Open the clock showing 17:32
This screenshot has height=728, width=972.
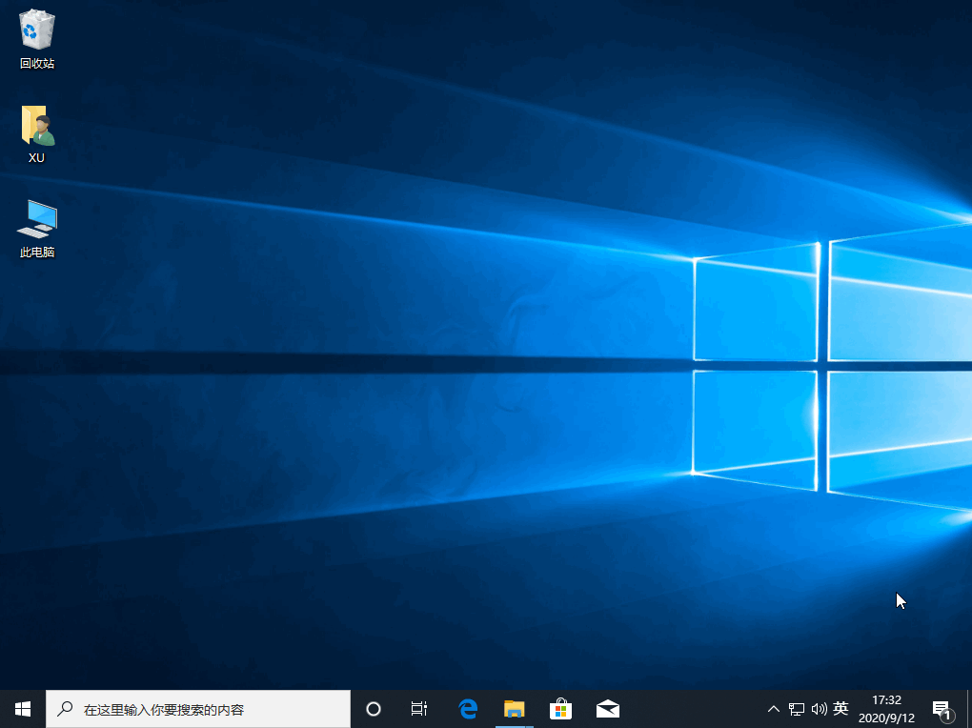tap(886, 699)
